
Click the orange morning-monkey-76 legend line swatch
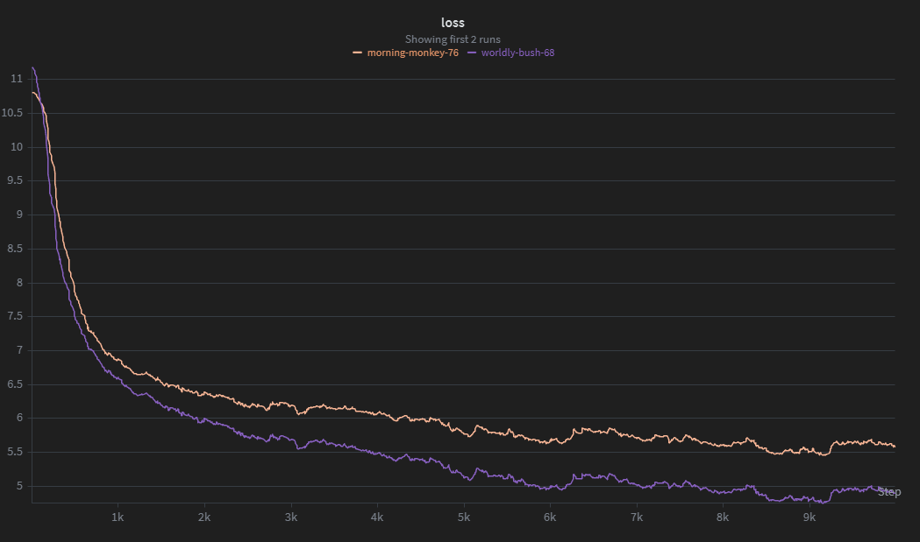tap(358, 53)
